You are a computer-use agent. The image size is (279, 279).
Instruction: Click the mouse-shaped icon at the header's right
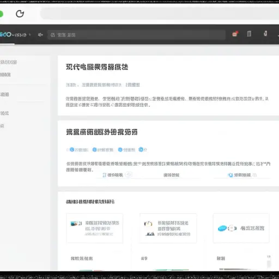pos(265,34)
